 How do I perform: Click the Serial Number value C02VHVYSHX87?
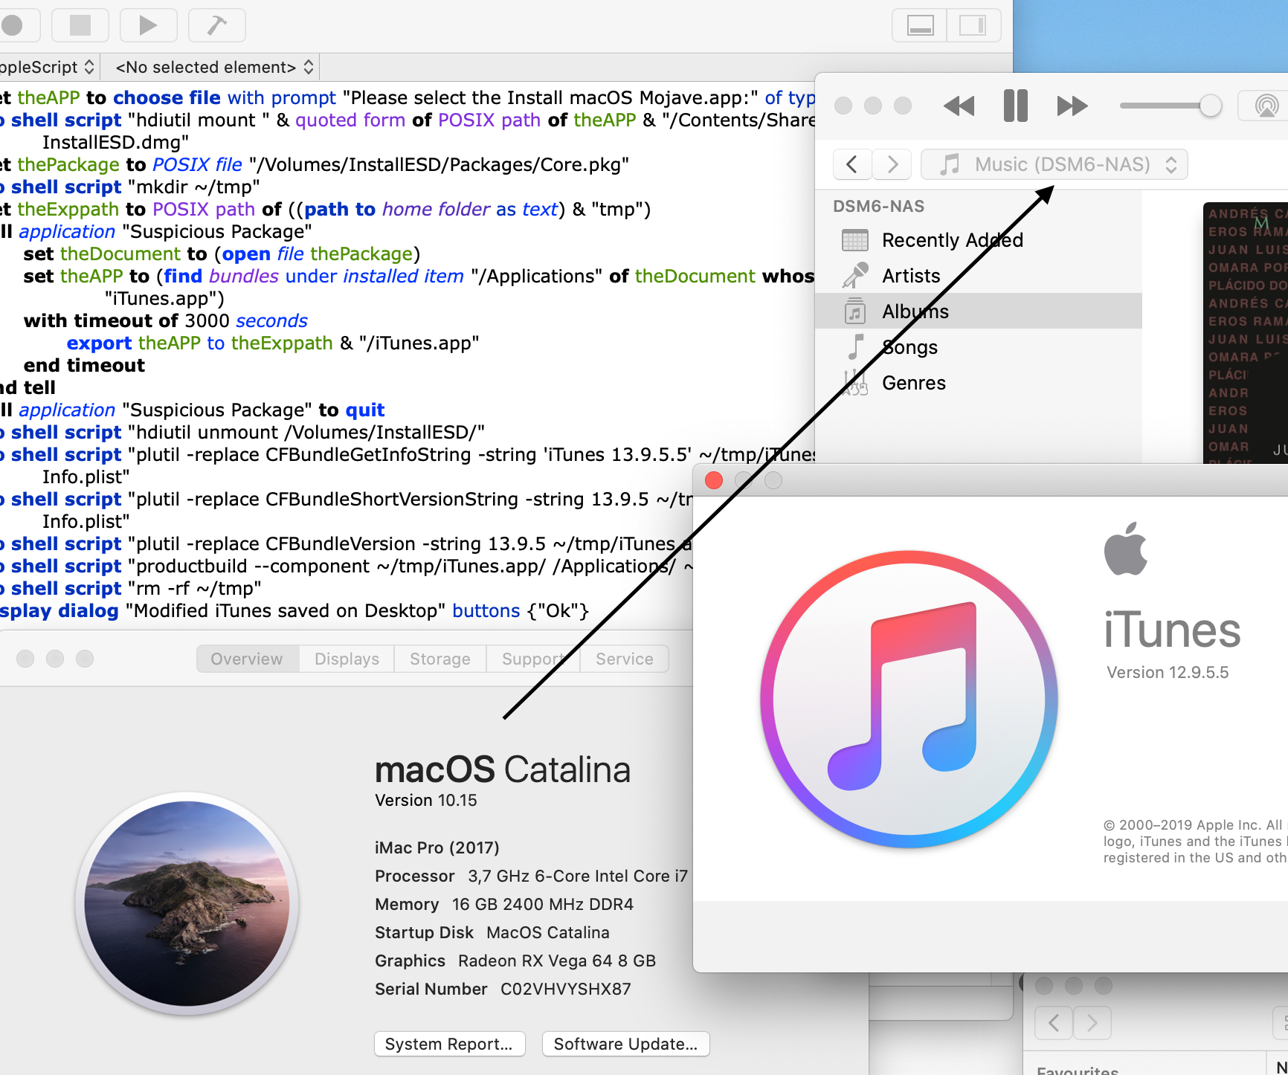(566, 989)
